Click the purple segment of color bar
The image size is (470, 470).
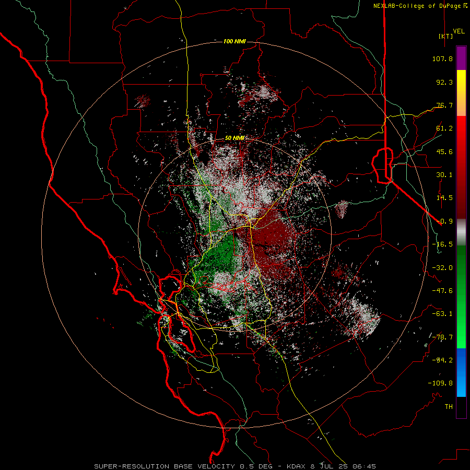tap(461, 58)
